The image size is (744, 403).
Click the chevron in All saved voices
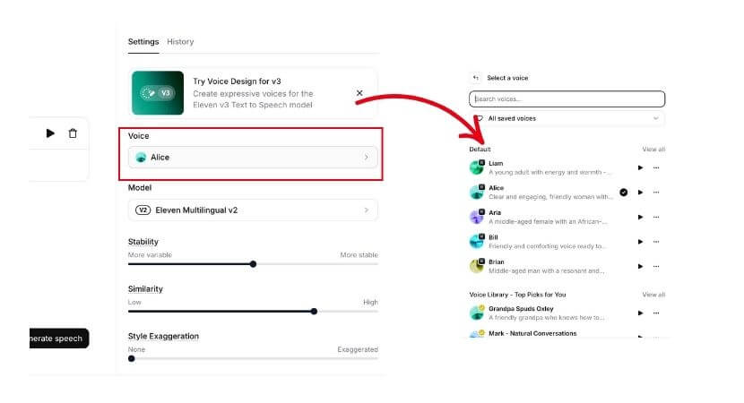656,118
